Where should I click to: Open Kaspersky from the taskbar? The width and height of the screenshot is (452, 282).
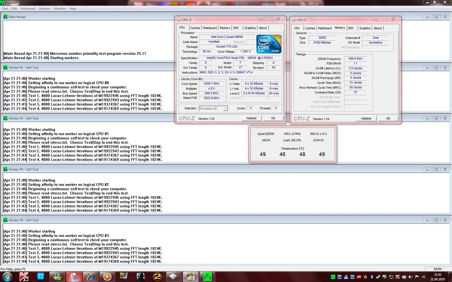coord(24,277)
